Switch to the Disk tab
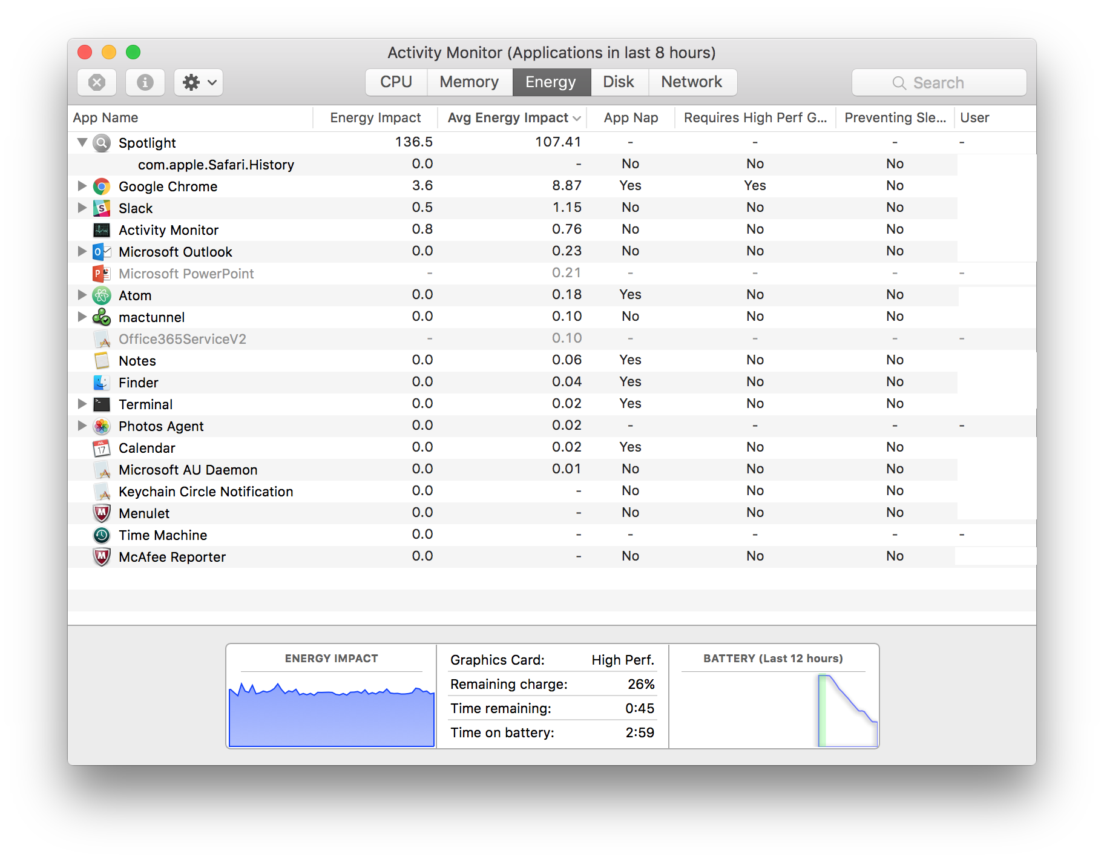1104x862 pixels. point(619,82)
